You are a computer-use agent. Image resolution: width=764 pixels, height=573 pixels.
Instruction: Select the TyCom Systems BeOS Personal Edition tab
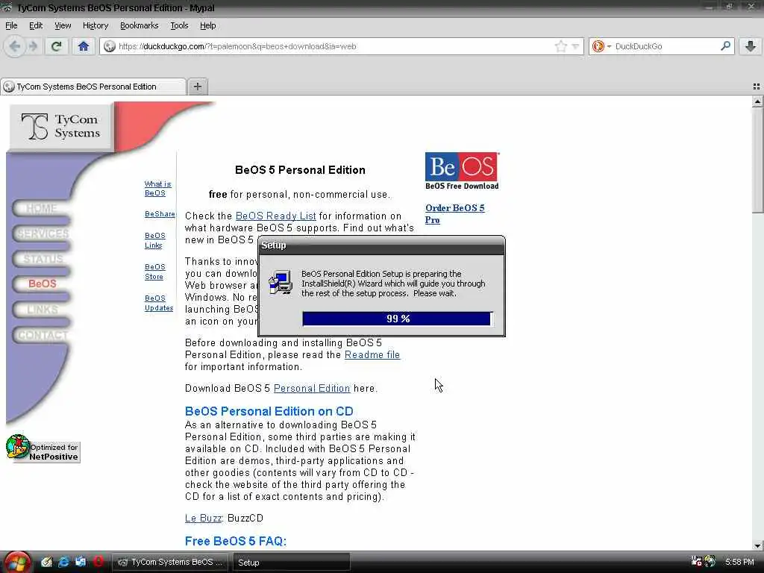pos(93,87)
